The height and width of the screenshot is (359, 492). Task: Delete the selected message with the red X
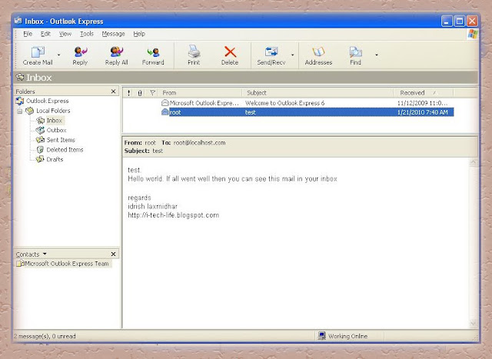coord(230,52)
